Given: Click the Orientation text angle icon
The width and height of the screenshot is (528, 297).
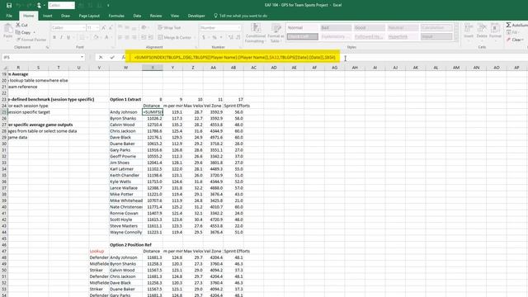Looking at the screenshot, I should tap(144, 27).
